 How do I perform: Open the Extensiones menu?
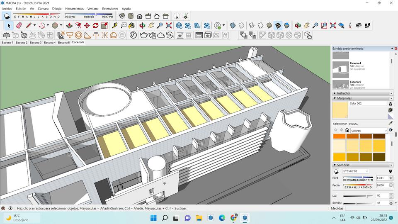pyautogui.click(x=110, y=8)
